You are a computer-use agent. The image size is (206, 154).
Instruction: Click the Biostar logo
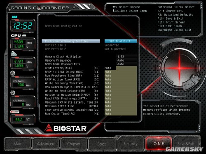(66, 128)
